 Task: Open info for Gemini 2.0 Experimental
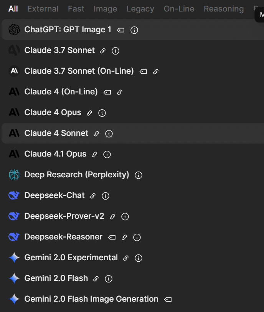[139, 258]
